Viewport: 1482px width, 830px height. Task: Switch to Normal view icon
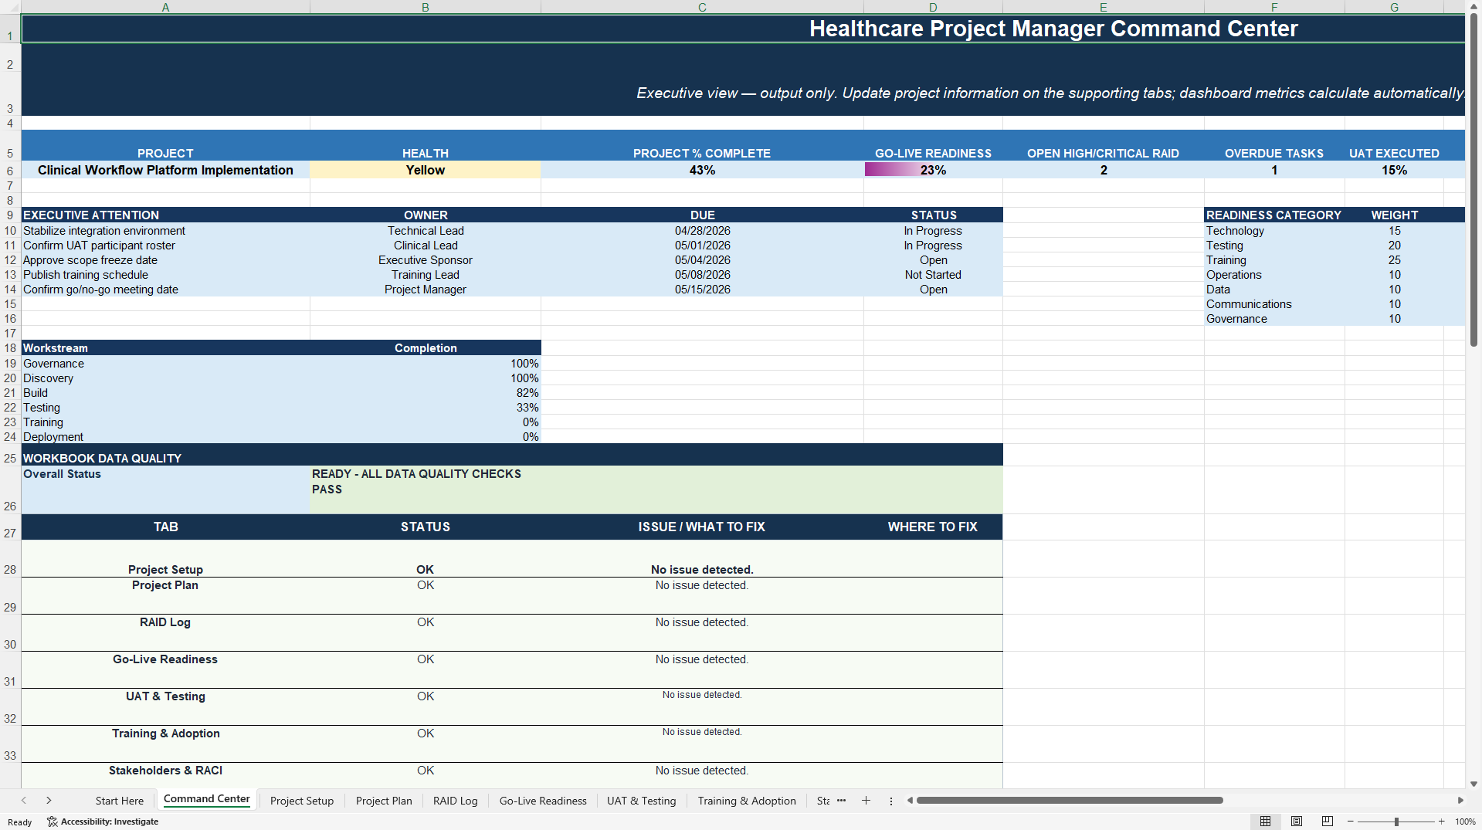tap(1265, 822)
